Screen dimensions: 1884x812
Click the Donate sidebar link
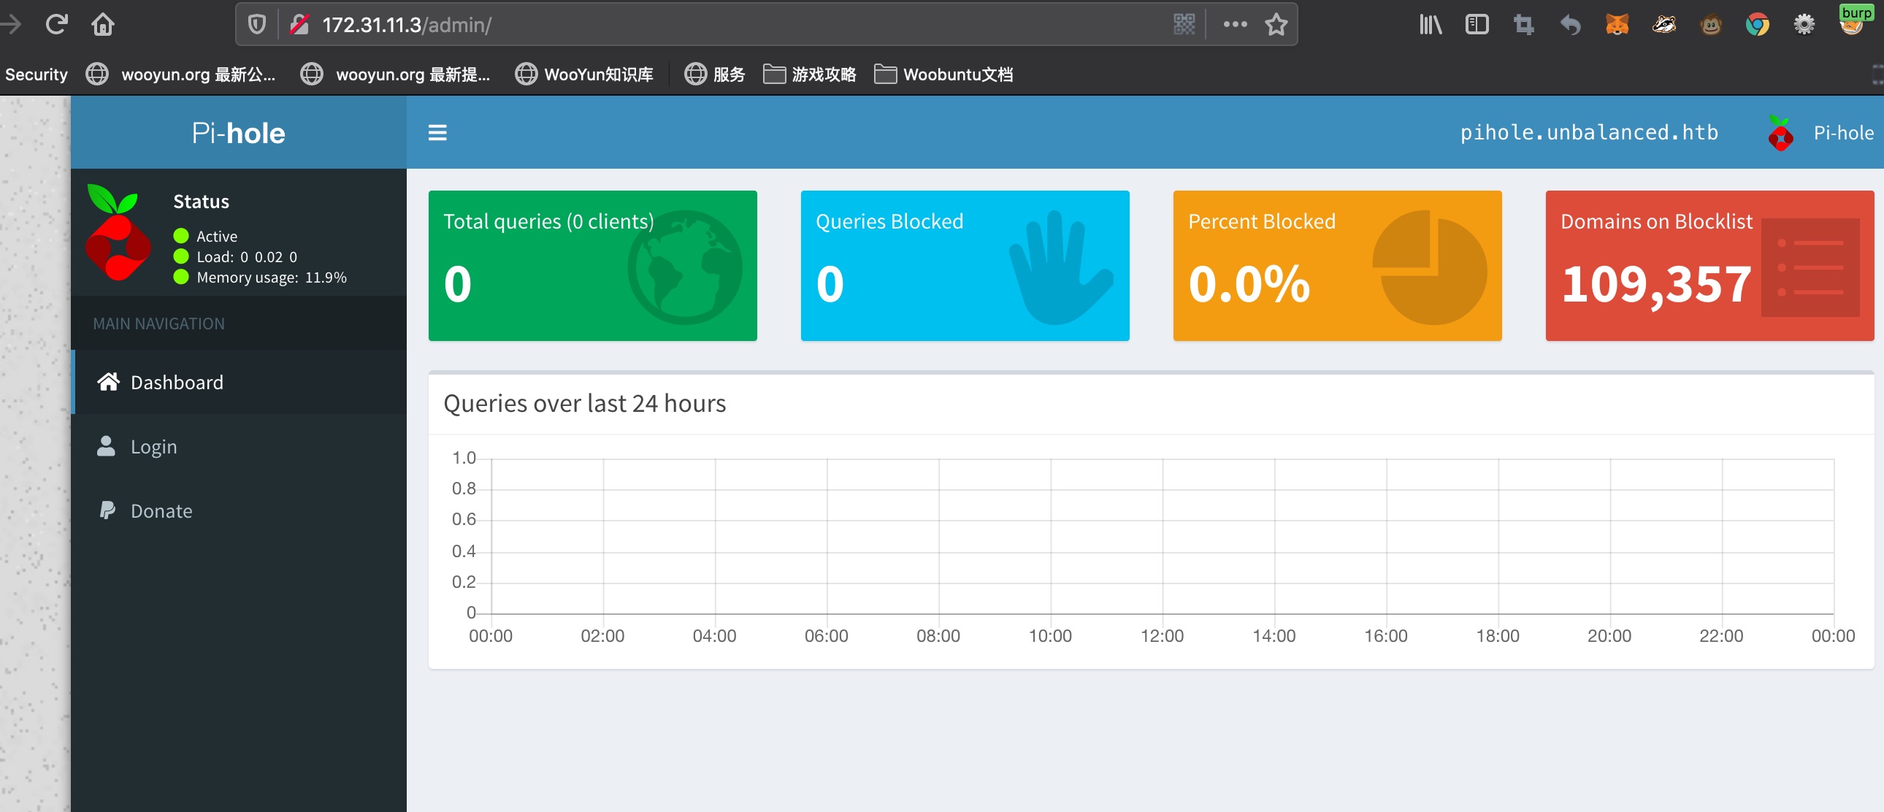pos(161,510)
